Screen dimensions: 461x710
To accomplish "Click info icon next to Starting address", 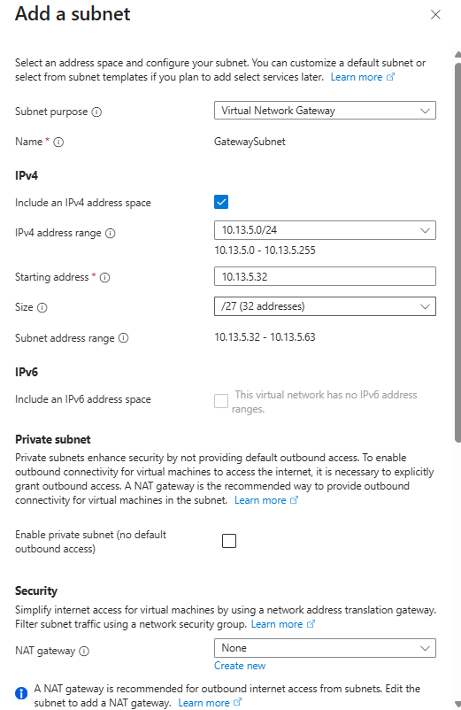I will [x=104, y=278].
